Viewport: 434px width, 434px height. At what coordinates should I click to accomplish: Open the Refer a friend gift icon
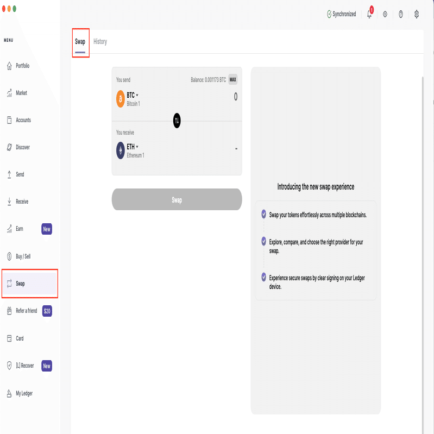(x=9, y=311)
